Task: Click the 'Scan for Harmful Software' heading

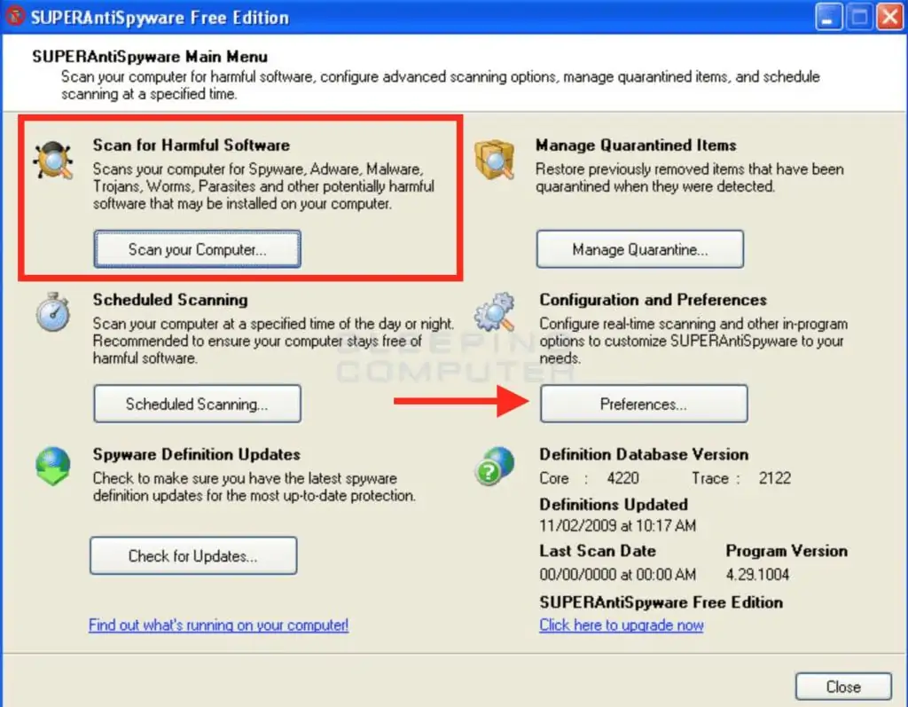Action: pyautogui.click(x=192, y=145)
